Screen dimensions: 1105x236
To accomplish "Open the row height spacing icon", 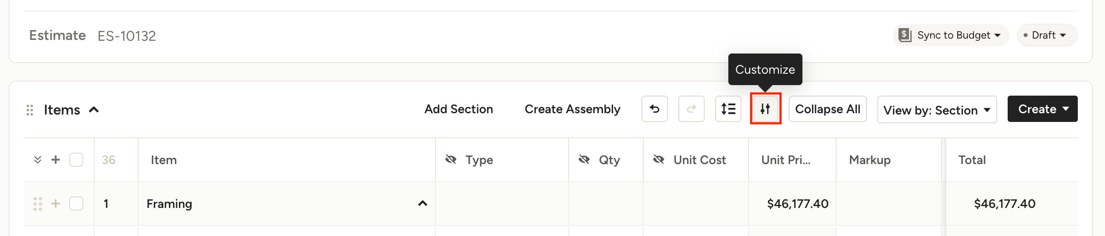I will (728, 109).
